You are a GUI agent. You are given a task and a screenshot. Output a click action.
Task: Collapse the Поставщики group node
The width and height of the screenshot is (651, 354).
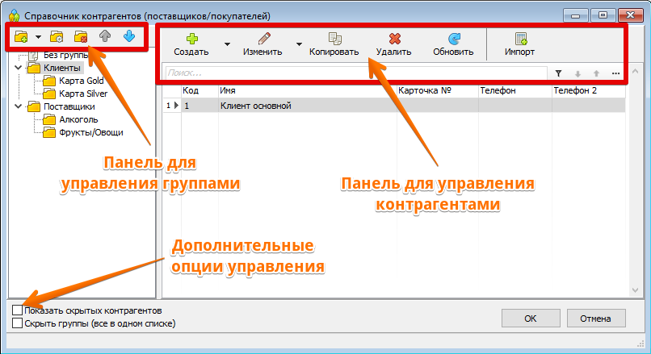point(19,106)
